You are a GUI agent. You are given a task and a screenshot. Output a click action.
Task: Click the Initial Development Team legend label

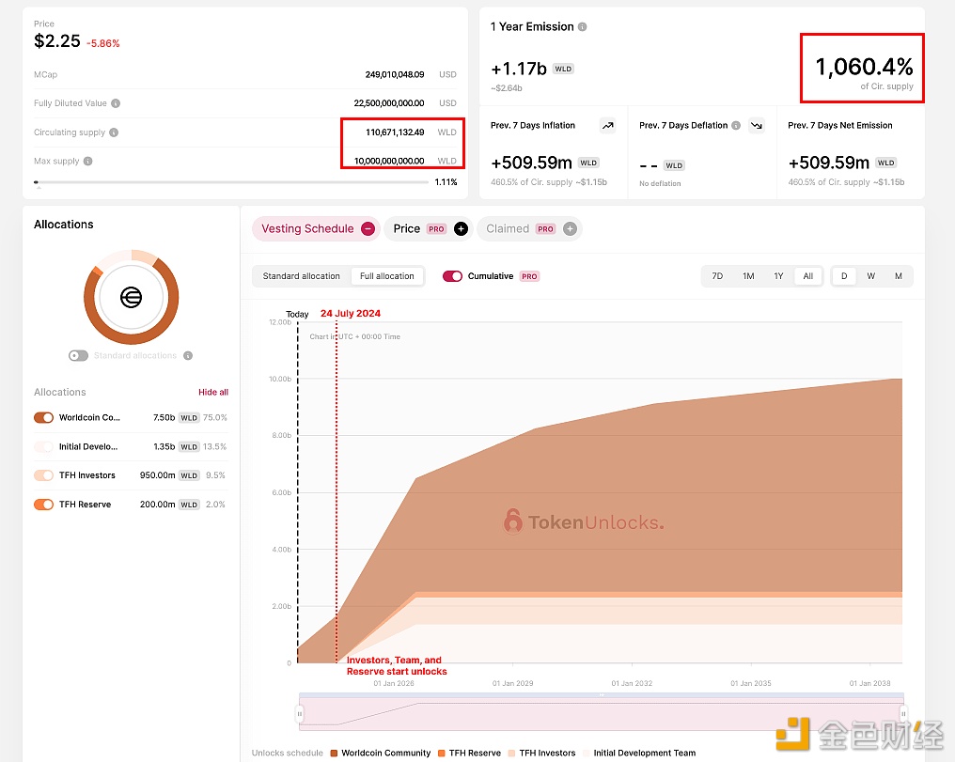pos(645,753)
